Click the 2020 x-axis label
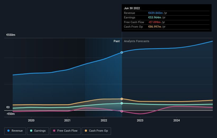The width and height of the screenshot is (217, 138). point(31,120)
